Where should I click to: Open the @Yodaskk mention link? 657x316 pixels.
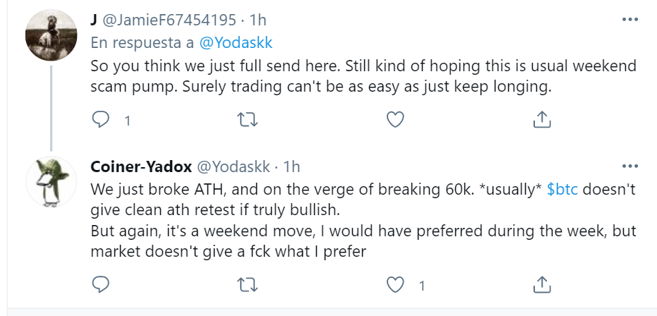(236, 43)
